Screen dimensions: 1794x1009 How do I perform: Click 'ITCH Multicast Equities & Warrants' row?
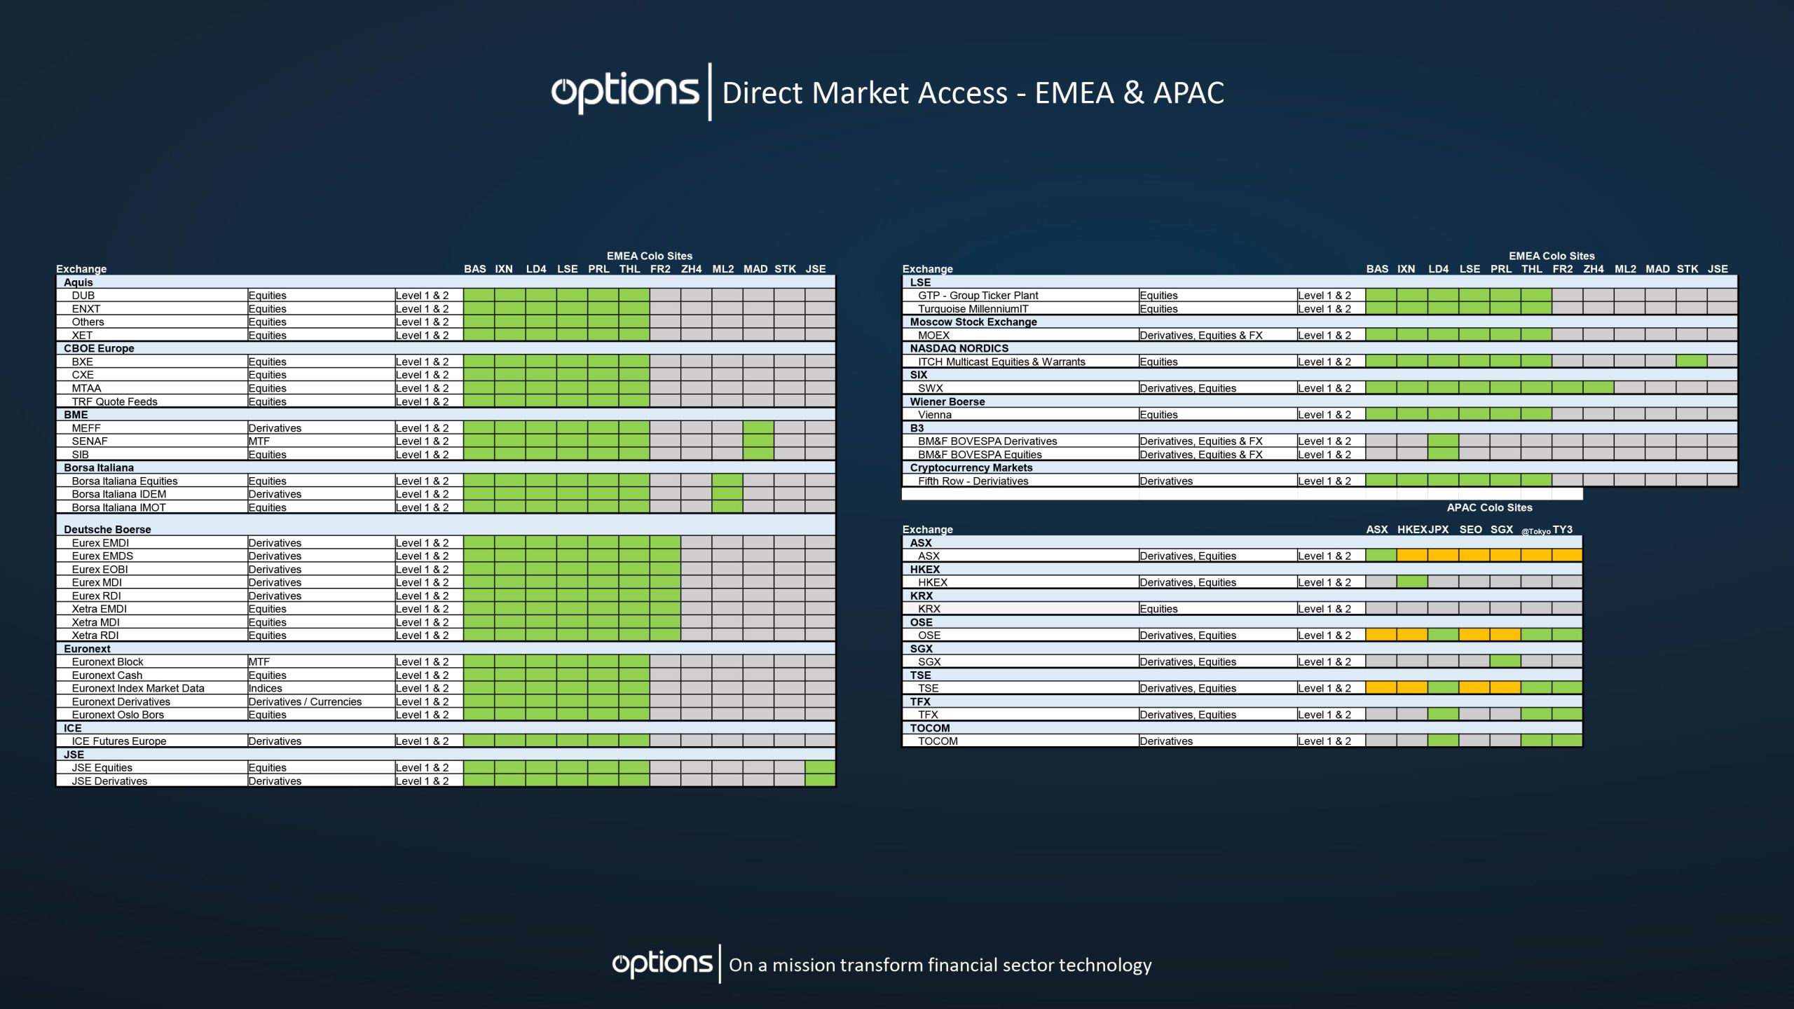point(1320,362)
